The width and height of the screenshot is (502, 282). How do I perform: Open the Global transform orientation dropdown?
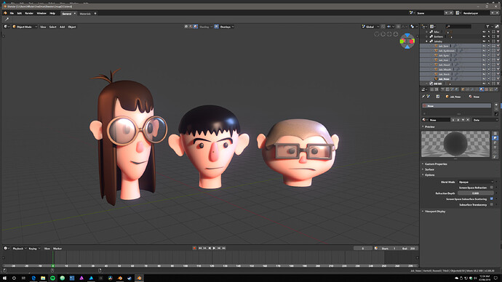coord(370,27)
